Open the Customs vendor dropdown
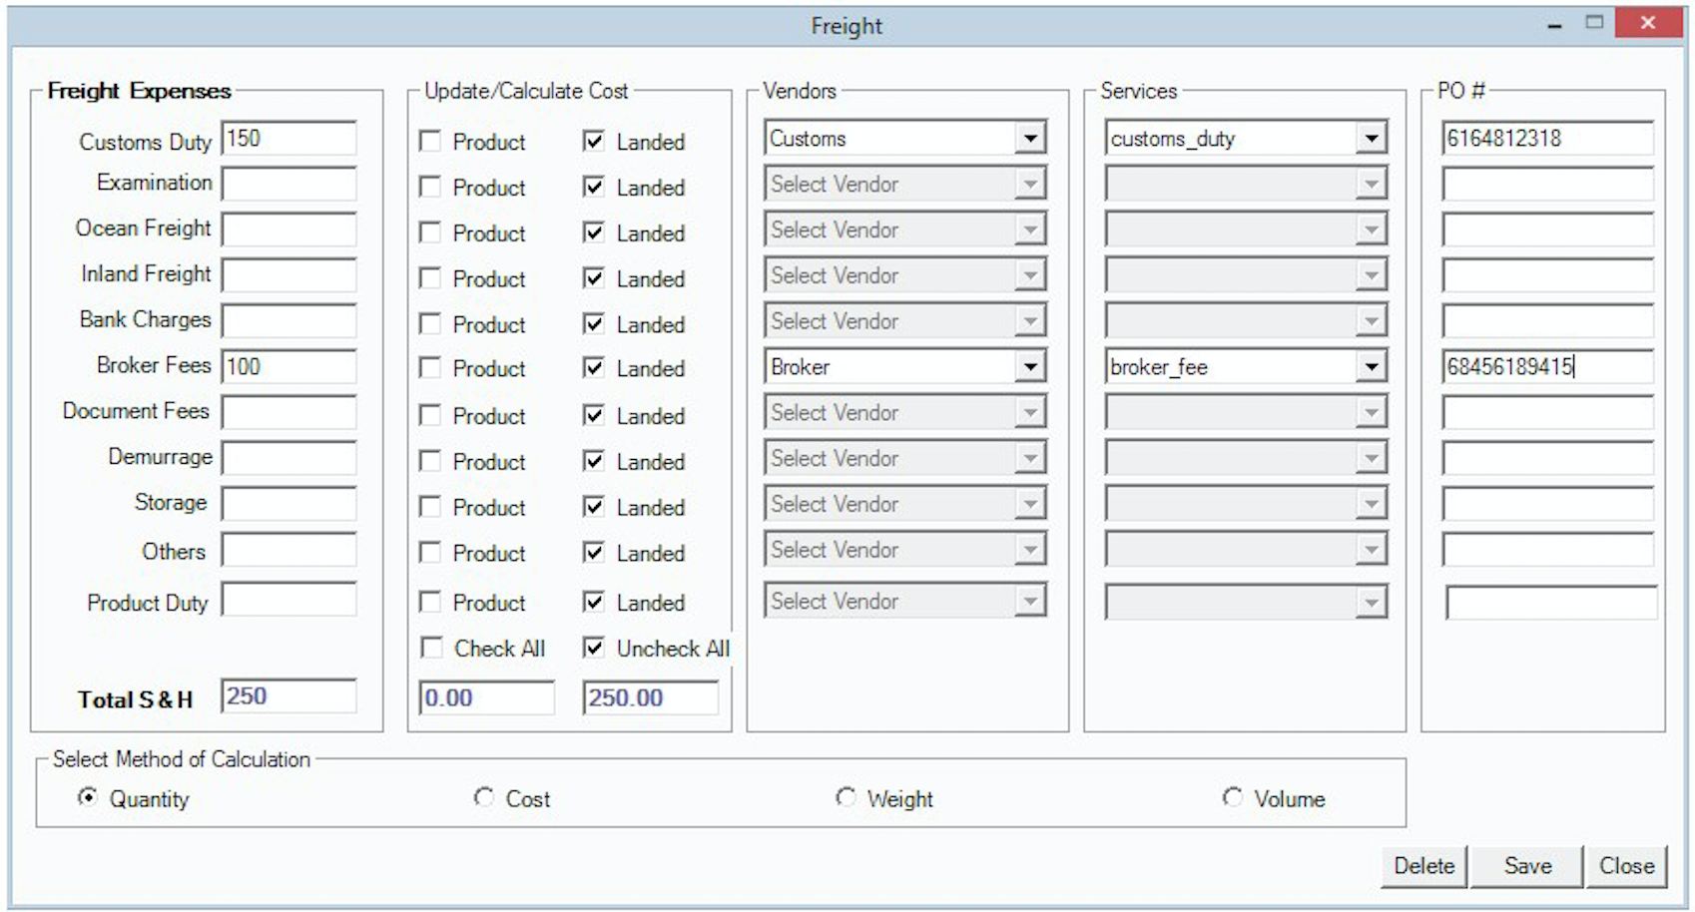This screenshot has height=912, width=1695. [x=1029, y=139]
